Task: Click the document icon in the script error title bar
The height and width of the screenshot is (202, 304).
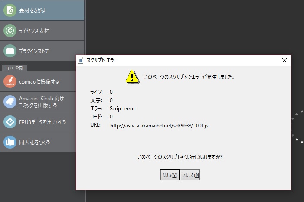Action: [80, 60]
